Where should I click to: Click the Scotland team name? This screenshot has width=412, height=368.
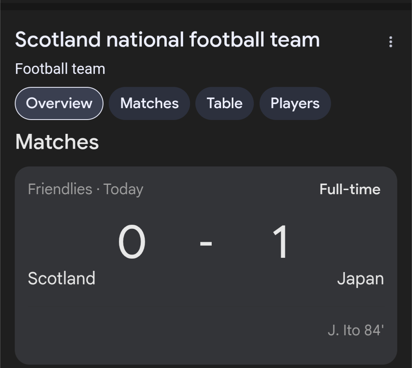[61, 279]
